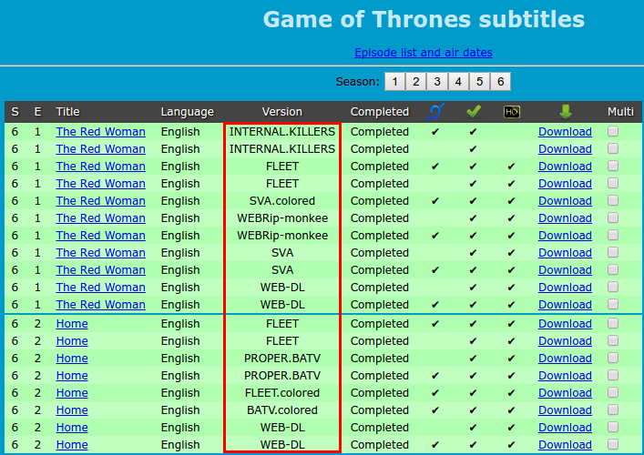Select Season 2 button
Viewport: 644px width, 455px height.
415,82
